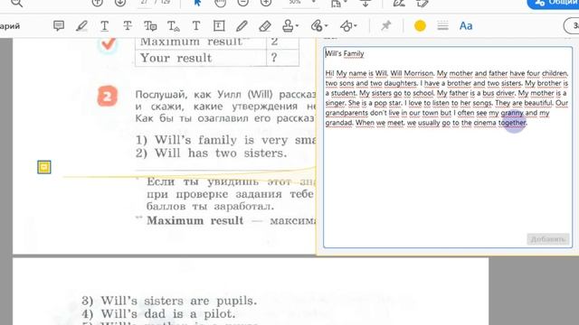Choose the Selection arrow tool in the top toolbar

(x=197, y=3)
